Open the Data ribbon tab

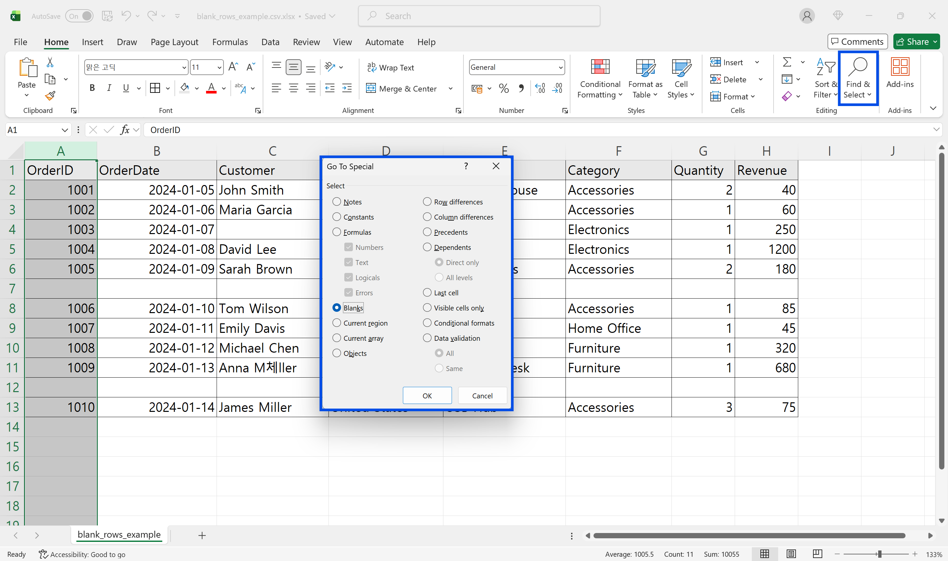[x=270, y=42]
